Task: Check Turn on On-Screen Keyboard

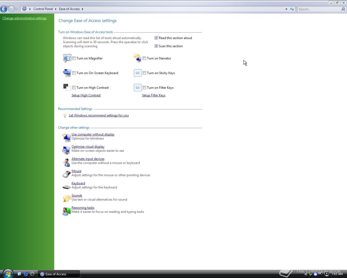Action: (x=74, y=73)
